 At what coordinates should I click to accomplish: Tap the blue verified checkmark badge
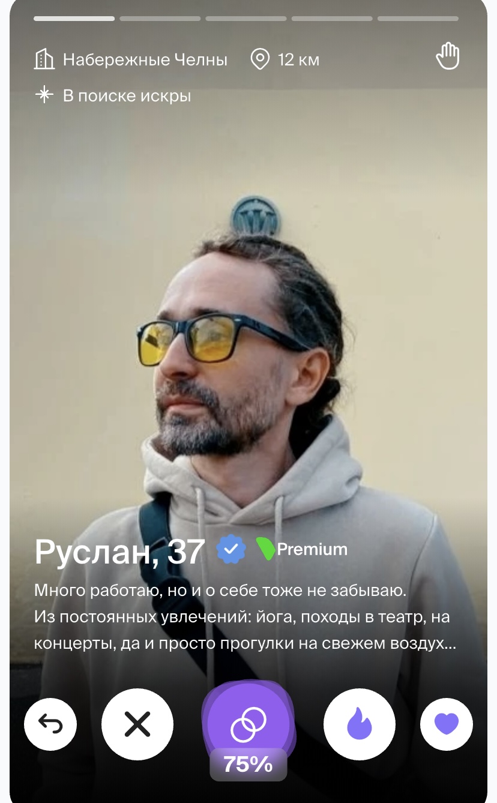pos(231,549)
